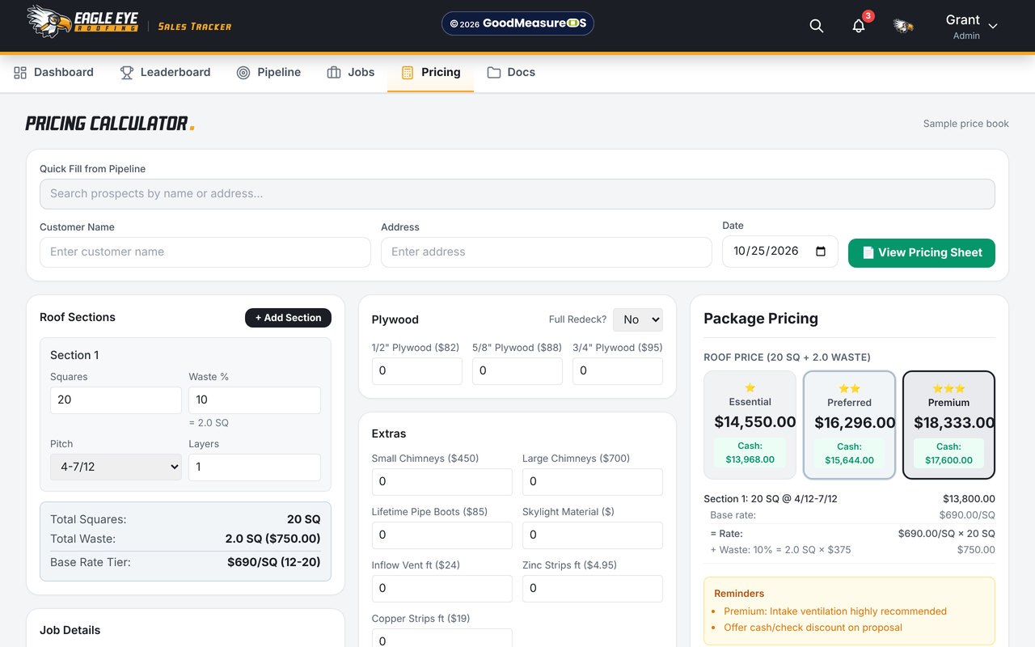Screen dimensions: 1035x647
Task: Open the Pitch 4-7/12 dropdown
Action: click(x=116, y=467)
